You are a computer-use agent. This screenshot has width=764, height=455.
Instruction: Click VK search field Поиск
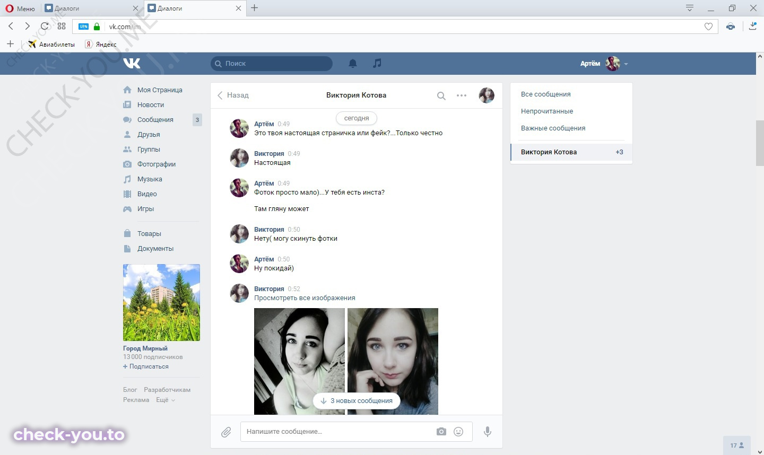pos(272,64)
